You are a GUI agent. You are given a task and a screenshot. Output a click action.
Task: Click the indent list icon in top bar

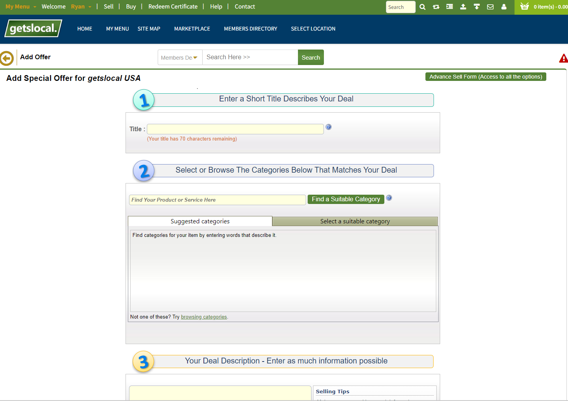click(449, 7)
